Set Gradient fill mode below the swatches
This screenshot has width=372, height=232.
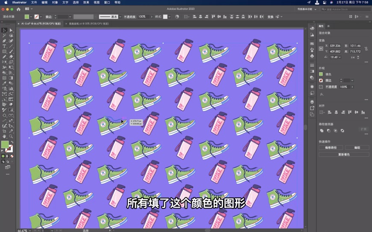8,156
